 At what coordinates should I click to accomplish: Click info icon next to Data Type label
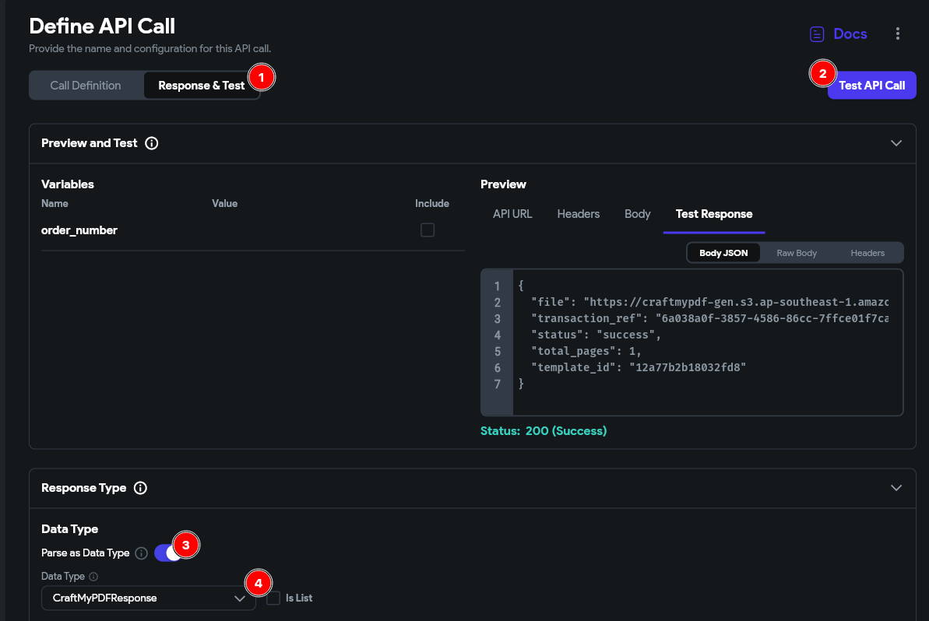93,577
